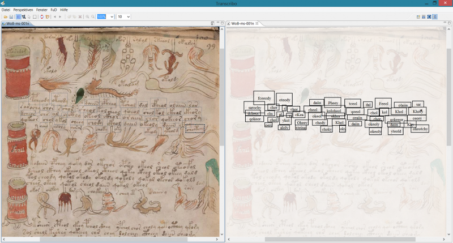Select the 'cheol' transcription box
The image size is (453, 243).
[x=313, y=109]
